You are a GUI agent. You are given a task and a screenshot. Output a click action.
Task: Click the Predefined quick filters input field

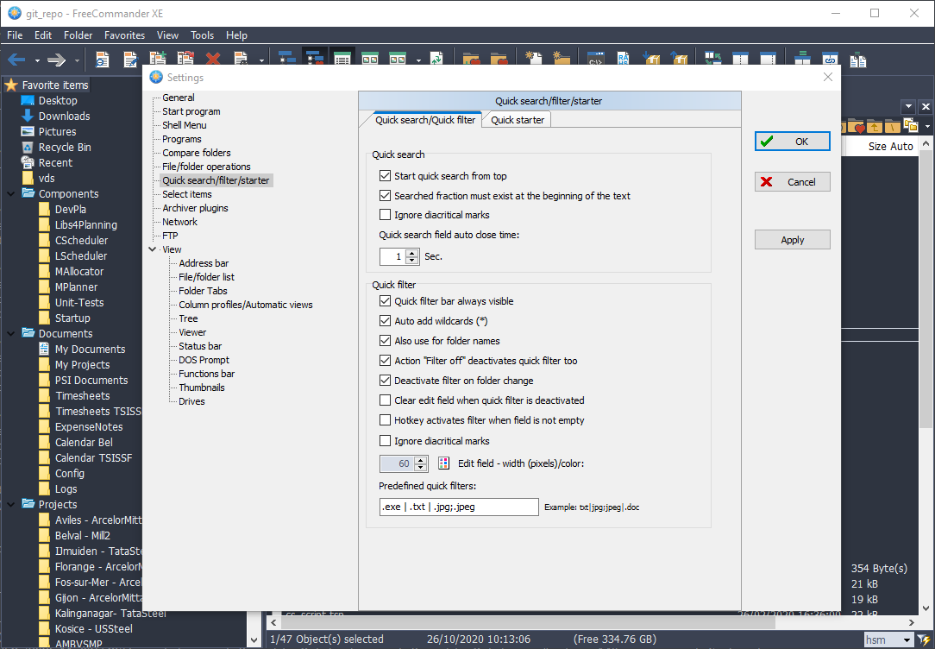coord(459,507)
